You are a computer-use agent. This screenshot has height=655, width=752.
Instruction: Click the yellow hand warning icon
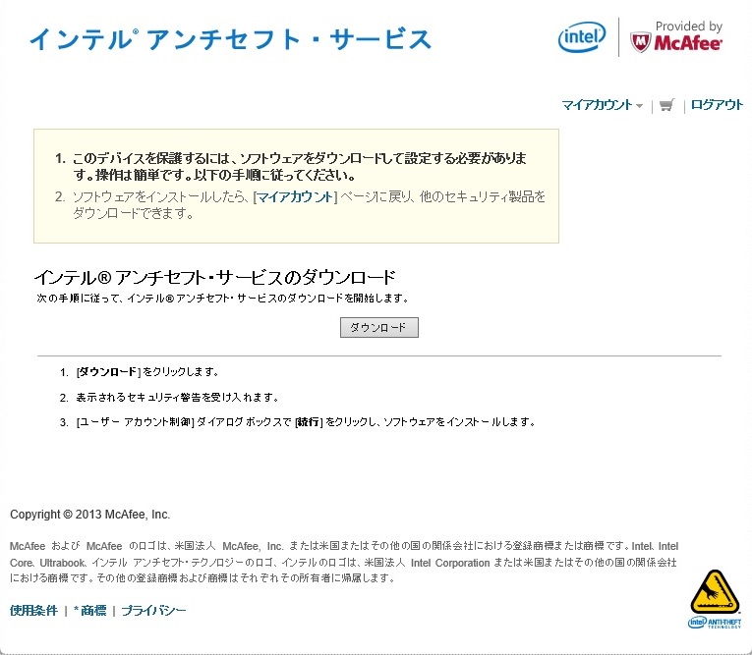(714, 591)
